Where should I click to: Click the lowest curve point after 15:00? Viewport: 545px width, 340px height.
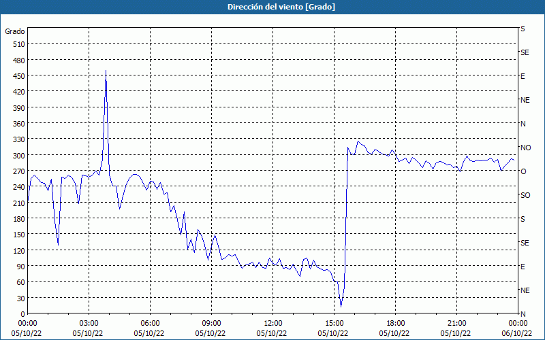click(x=341, y=307)
